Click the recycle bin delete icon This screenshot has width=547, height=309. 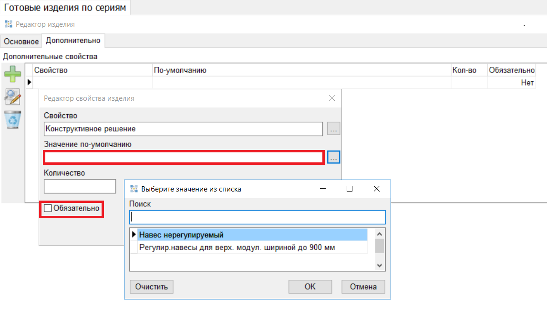(12, 119)
